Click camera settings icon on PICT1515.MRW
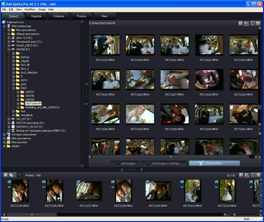 [216, 182]
